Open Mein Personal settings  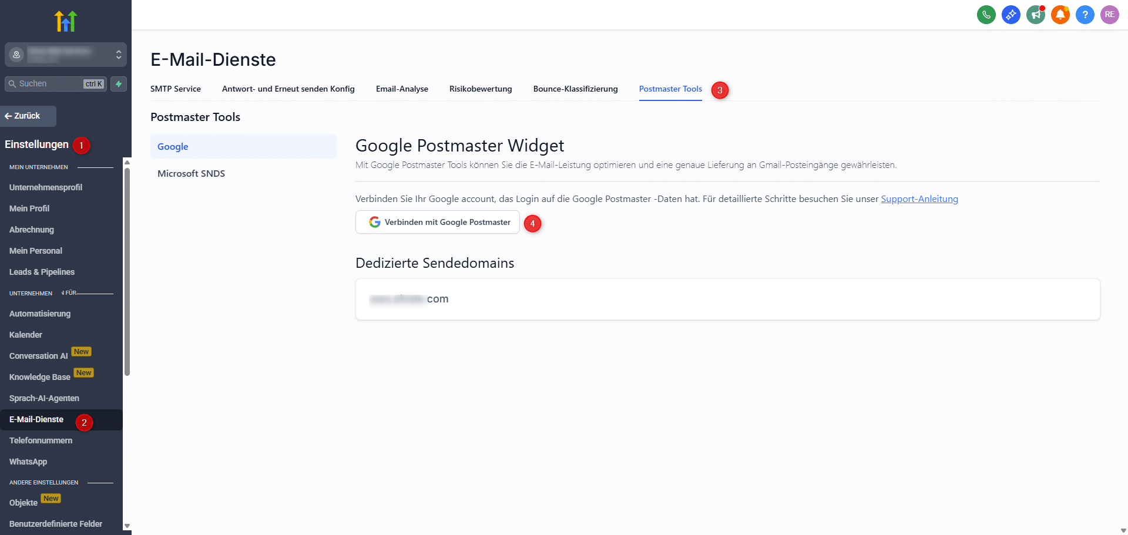click(36, 251)
